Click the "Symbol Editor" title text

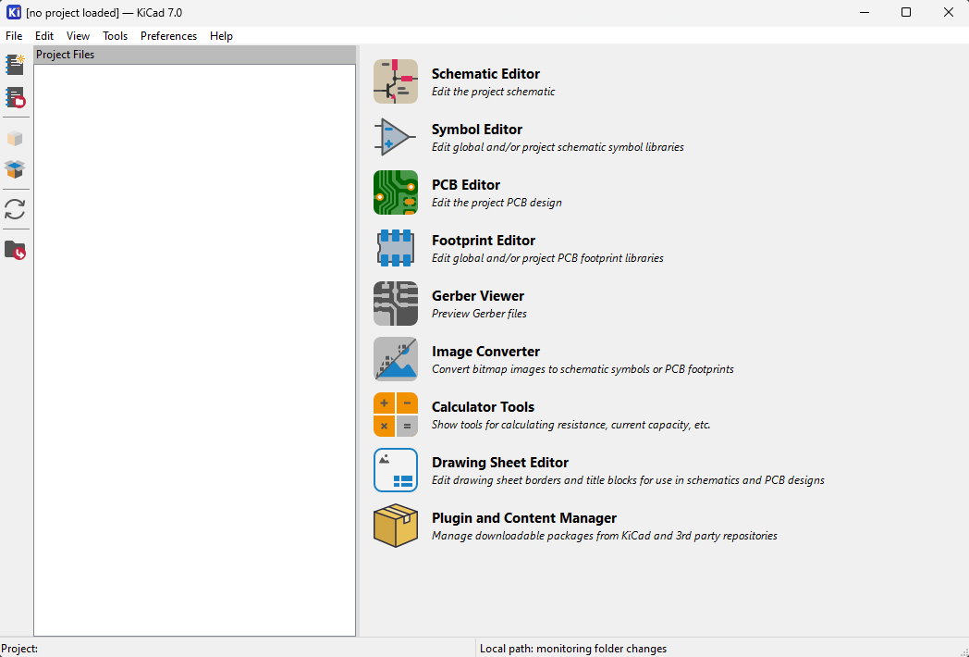coord(477,130)
